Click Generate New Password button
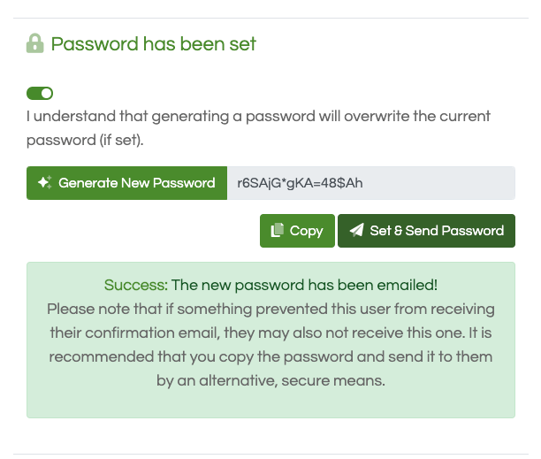 pos(127,183)
